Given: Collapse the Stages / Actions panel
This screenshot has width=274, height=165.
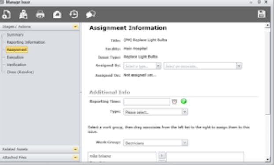Looking at the screenshot, I should [x=75, y=27].
